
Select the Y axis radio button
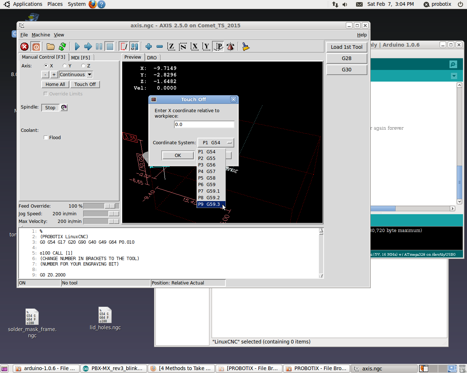click(65, 66)
